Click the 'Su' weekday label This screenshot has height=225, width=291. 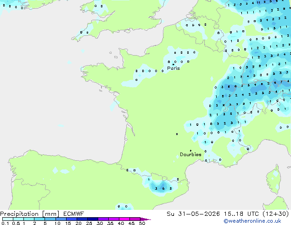pos(170,214)
